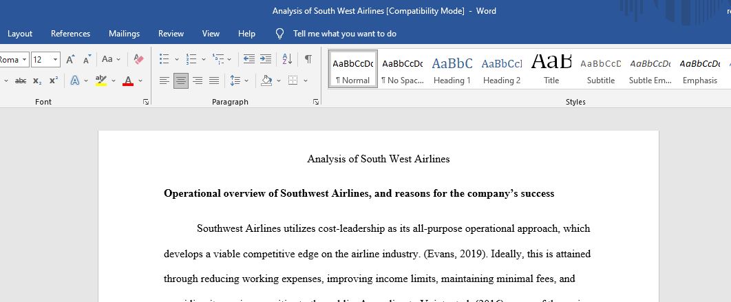Clear all formatting with eraser icon

coord(138,59)
